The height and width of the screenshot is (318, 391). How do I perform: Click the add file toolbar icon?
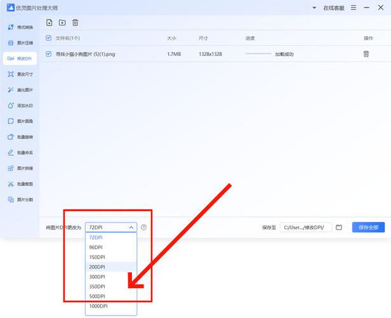49,22
